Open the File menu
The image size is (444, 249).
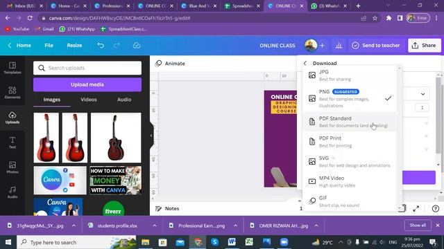pyautogui.click(x=49, y=45)
